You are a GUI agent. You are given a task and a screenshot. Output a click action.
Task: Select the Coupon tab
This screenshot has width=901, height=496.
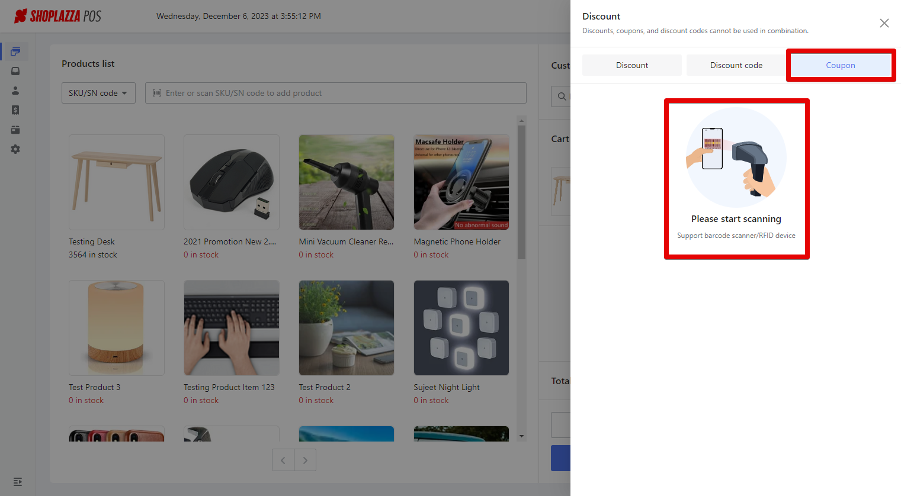pyautogui.click(x=841, y=65)
